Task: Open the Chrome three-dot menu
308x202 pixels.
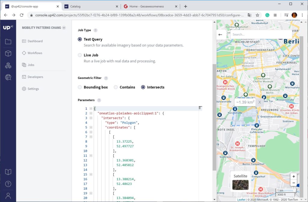Action: pos(302,15)
